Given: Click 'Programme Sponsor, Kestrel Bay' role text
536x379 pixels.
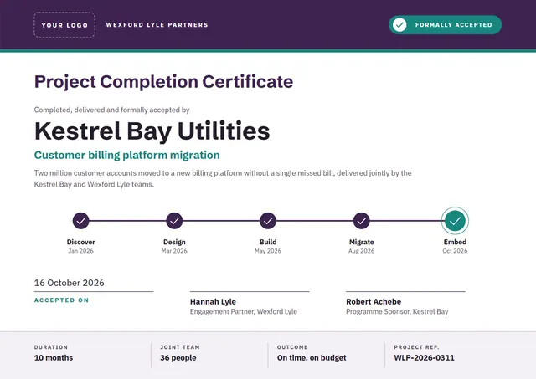Looking at the screenshot, I should [x=397, y=312].
